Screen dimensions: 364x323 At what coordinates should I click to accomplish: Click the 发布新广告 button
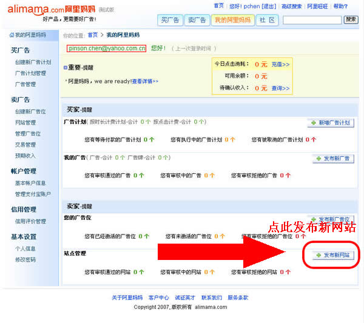click(333, 158)
